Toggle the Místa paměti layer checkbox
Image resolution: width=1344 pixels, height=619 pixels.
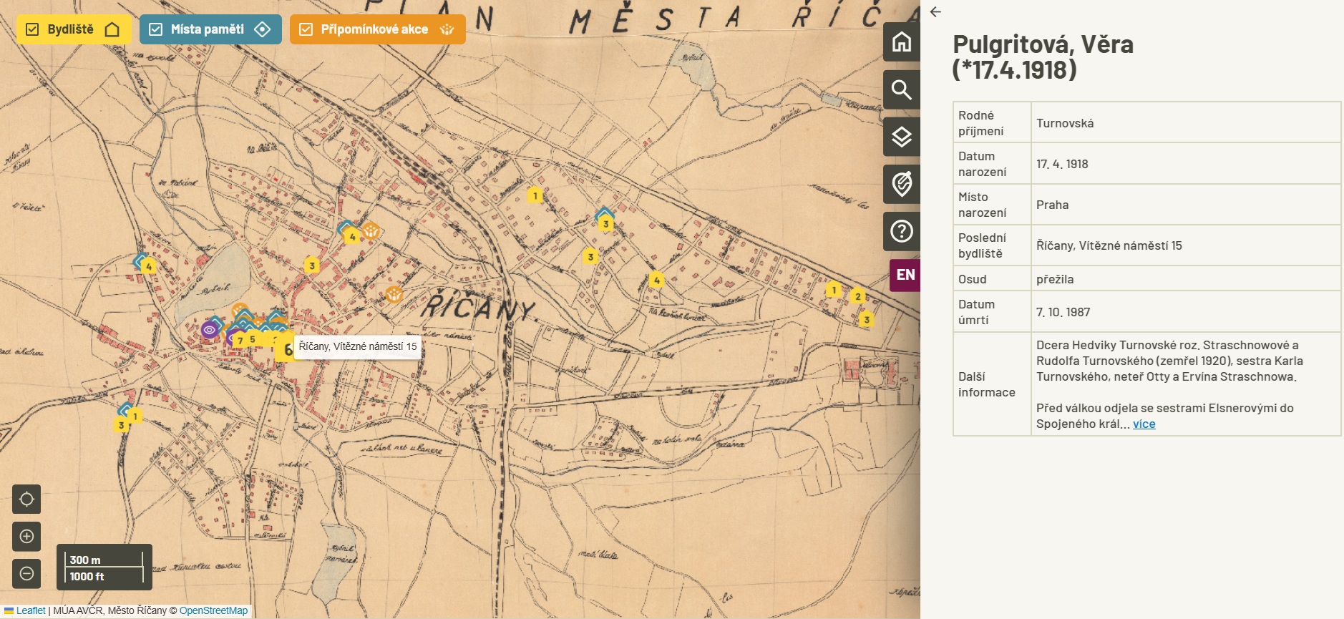pyautogui.click(x=155, y=29)
